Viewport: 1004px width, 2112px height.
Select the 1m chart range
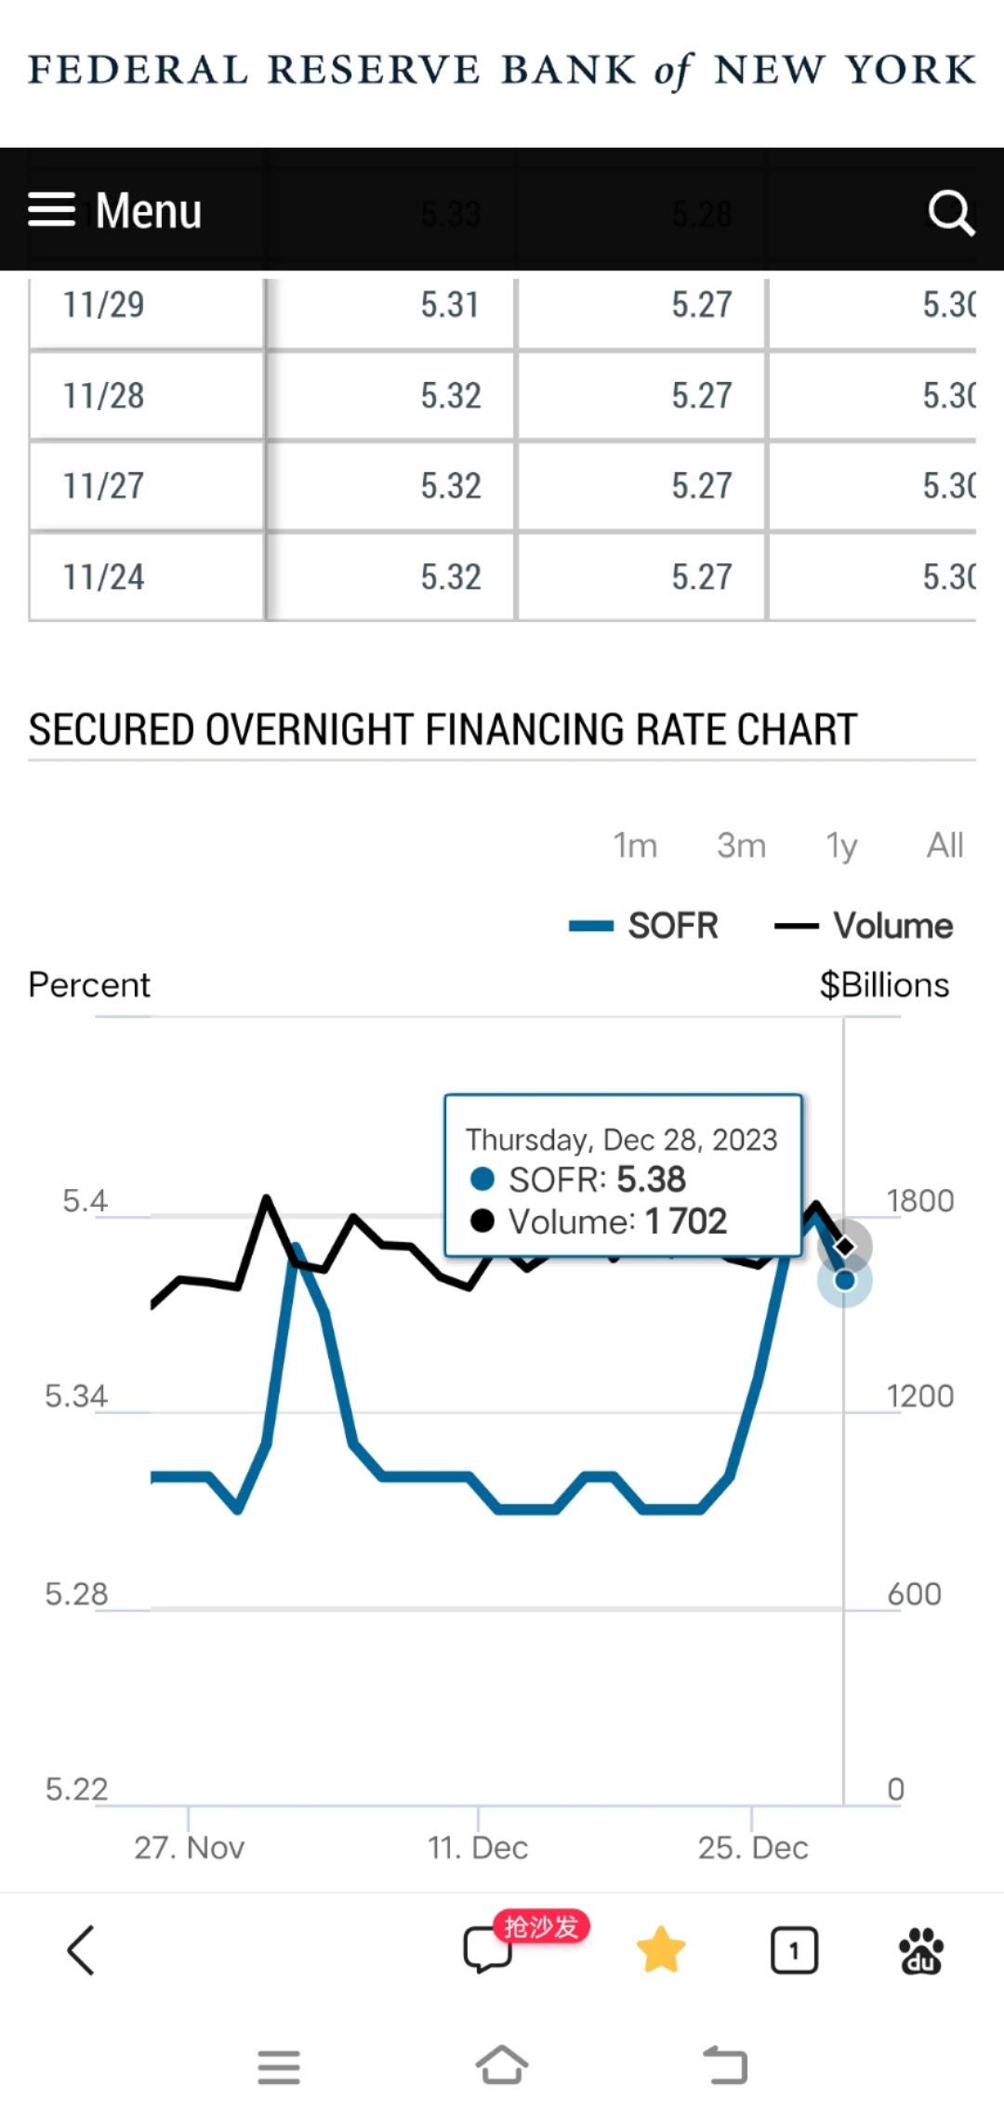(635, 846)
